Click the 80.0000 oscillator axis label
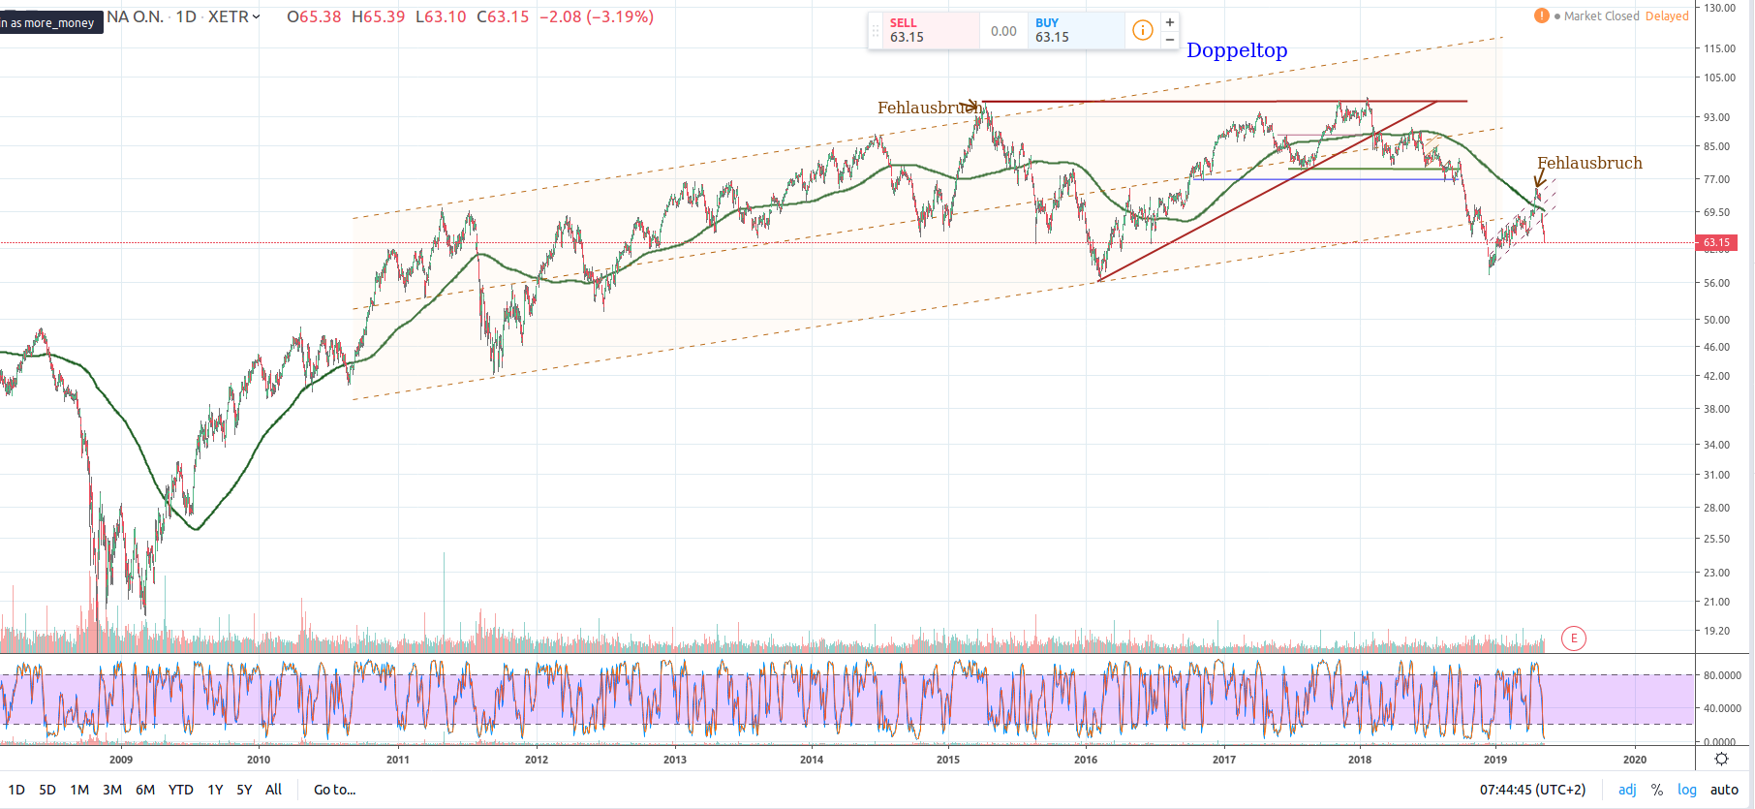Screen dimensions: 1755x809 coord(1722,675)
